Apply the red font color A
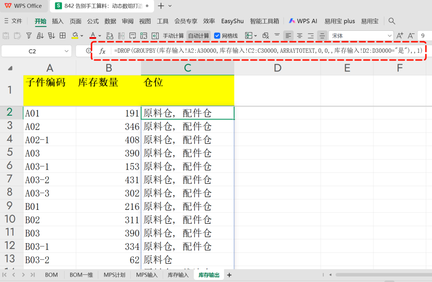The width and height of the screenshot is (432, 282). (93, 35)
